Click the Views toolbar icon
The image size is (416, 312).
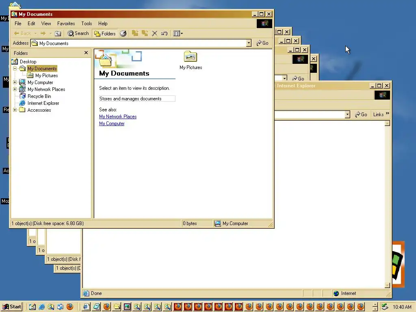pyautogui.click(x=176, y=33)
